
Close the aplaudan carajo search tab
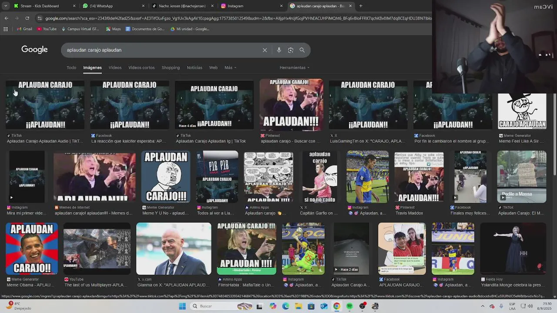350,6
